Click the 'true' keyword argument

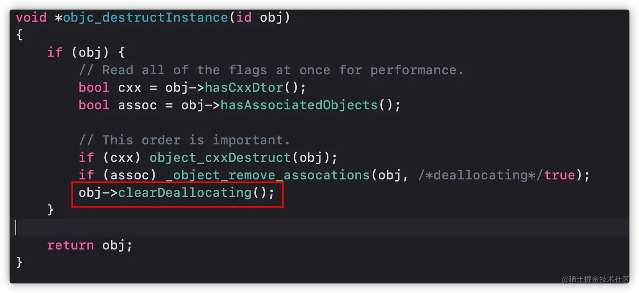(560, 175)
